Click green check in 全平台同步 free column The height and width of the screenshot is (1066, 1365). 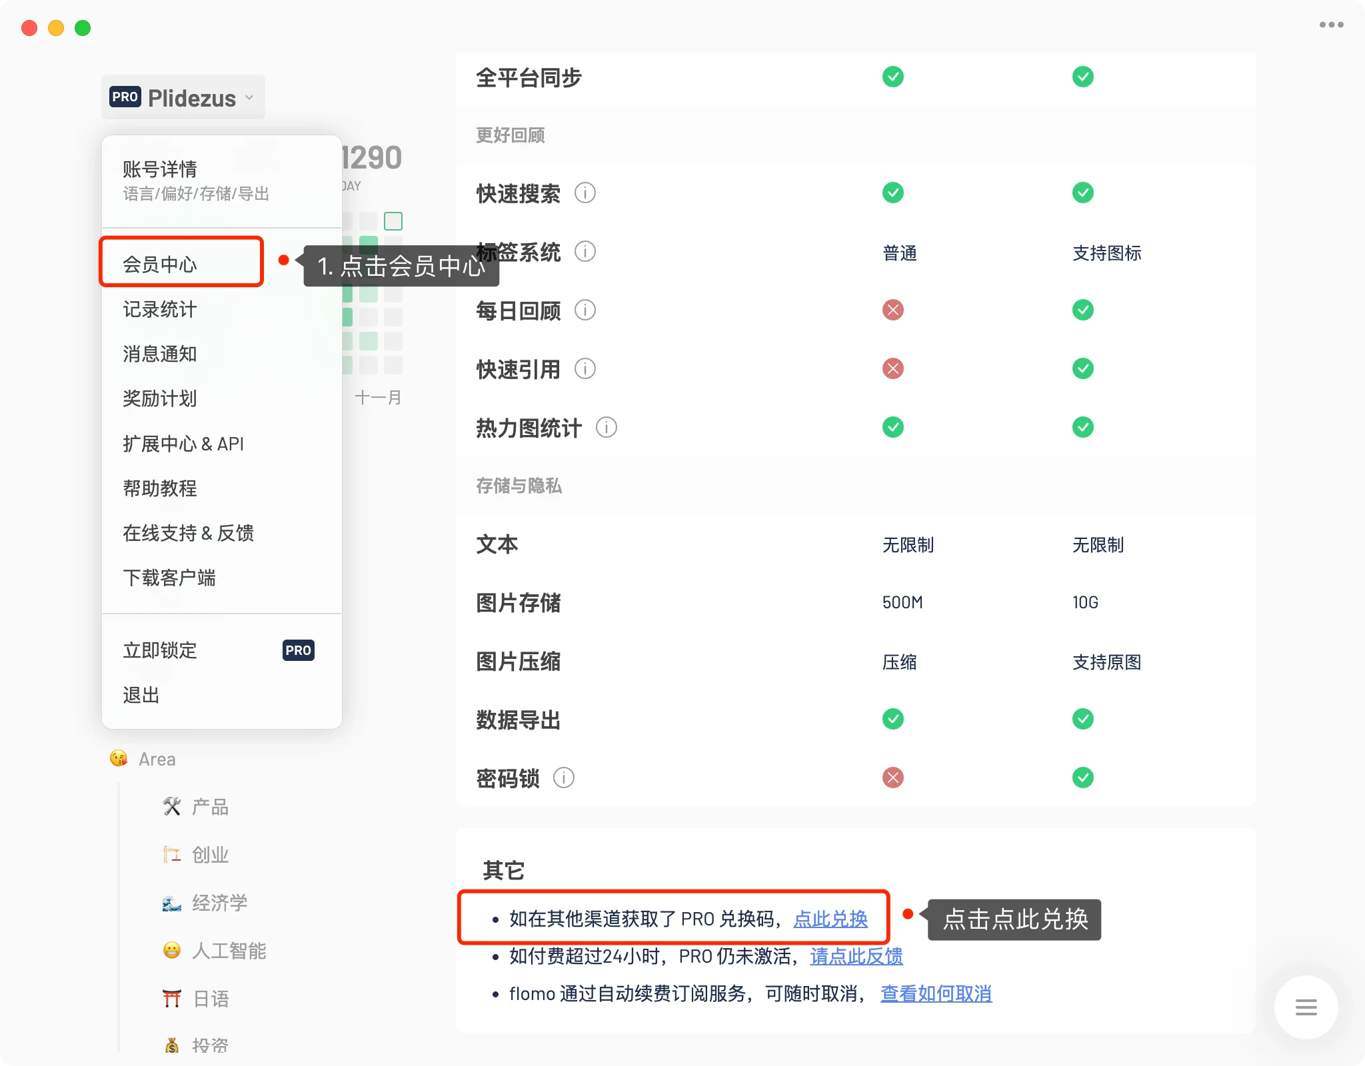pyautogui.click(x=893, y=77)
